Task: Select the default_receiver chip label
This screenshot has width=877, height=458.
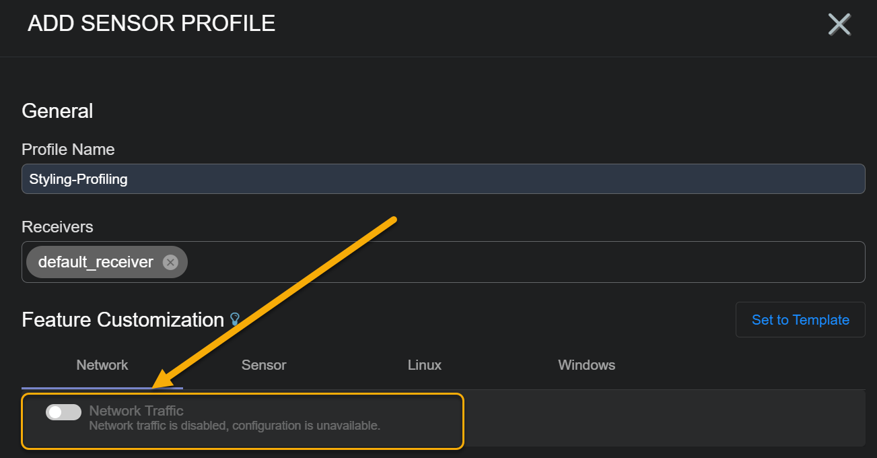Action: [96, 262]
